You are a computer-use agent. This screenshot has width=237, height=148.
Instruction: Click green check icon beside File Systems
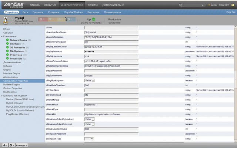click(7, 51)
